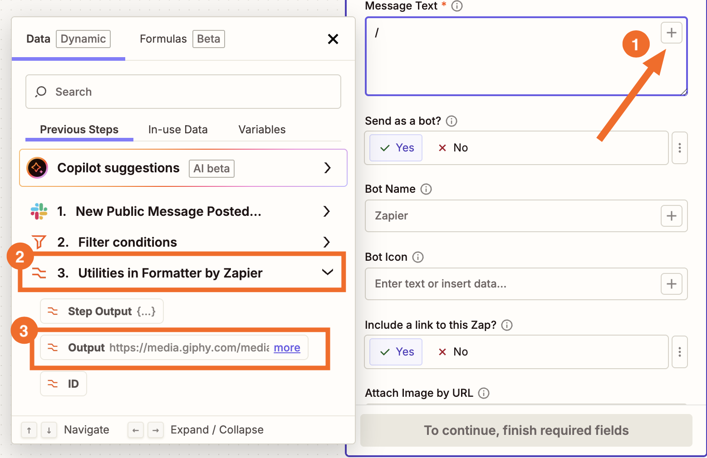This screenshot has height=458, width=707.
Task: Click the Slack icon on step 1
Action: (39, 211)
